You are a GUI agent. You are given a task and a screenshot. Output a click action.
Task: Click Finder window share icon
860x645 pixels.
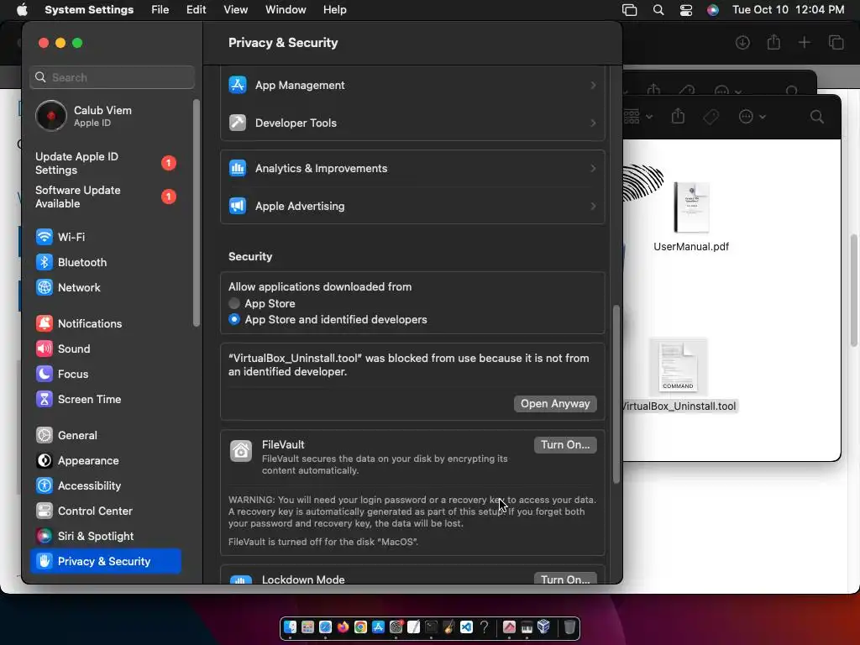tap(678, 116)
